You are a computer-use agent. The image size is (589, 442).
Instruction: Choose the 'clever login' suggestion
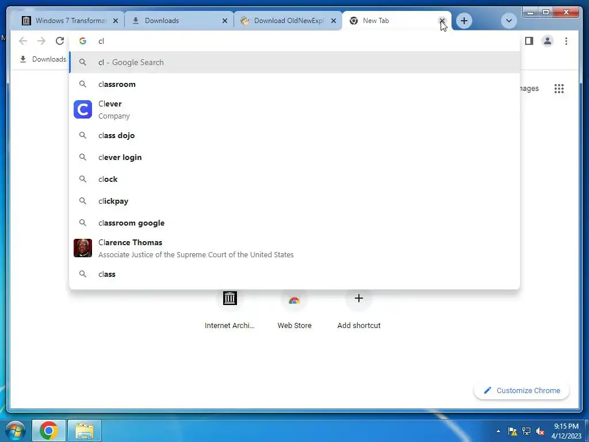coord(295,157)
